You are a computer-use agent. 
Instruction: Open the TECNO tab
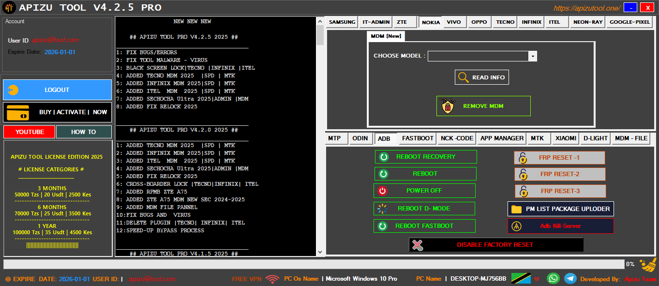[x=505, y=22]
